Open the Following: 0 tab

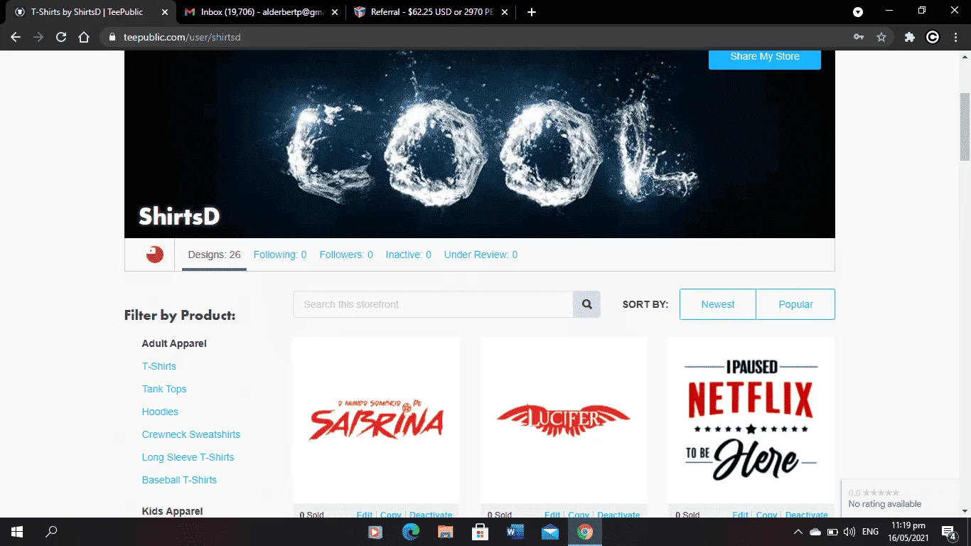coord(280,255)
